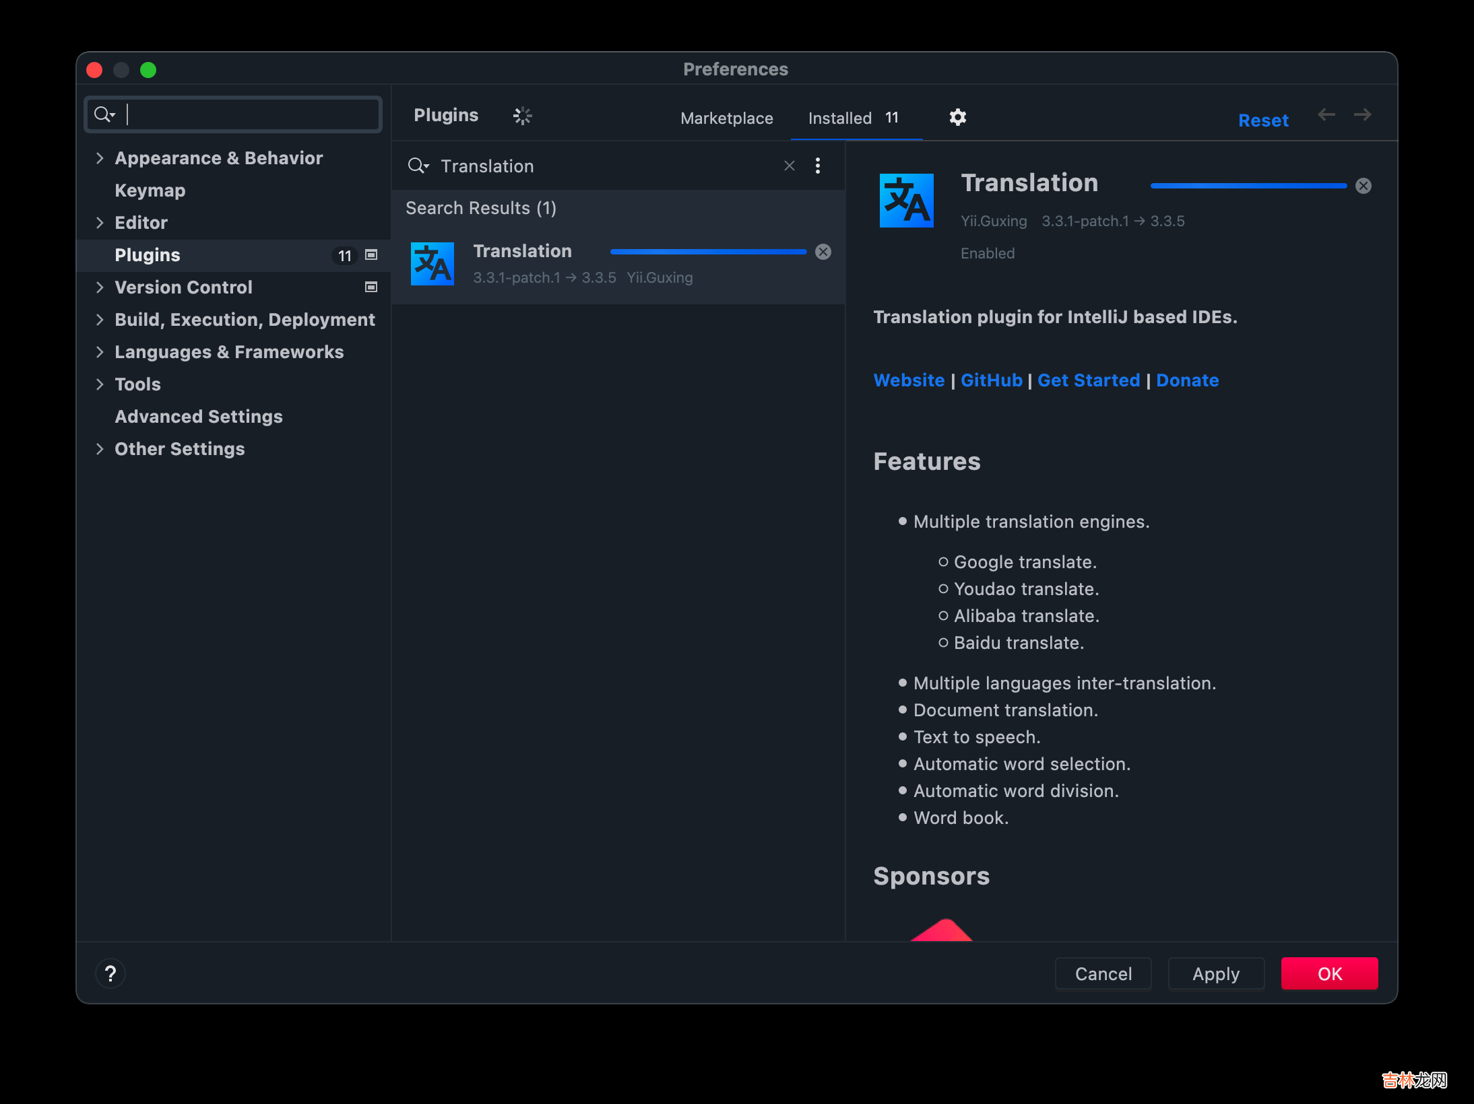The image size is (1474, 1104).
Task: Switch to the Marketplace tab
Action: click(x=726, y=118)
